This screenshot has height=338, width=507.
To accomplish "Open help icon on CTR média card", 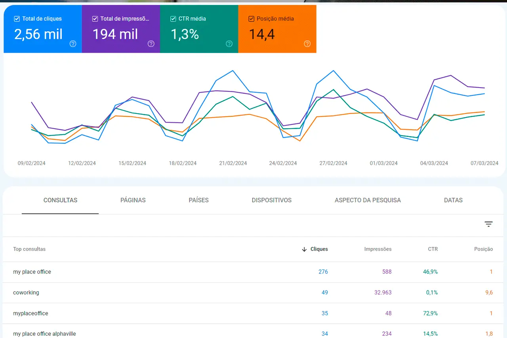I will pyautogui.click(x=229, y=44).
